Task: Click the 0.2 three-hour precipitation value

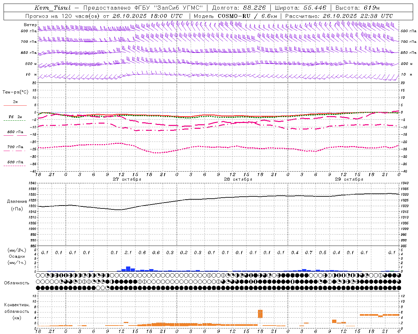Action: tap(184, 252)
